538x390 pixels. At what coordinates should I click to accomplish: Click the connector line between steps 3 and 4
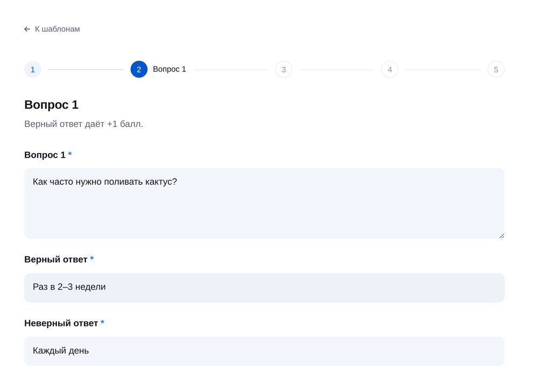click(x=337, y=69)
